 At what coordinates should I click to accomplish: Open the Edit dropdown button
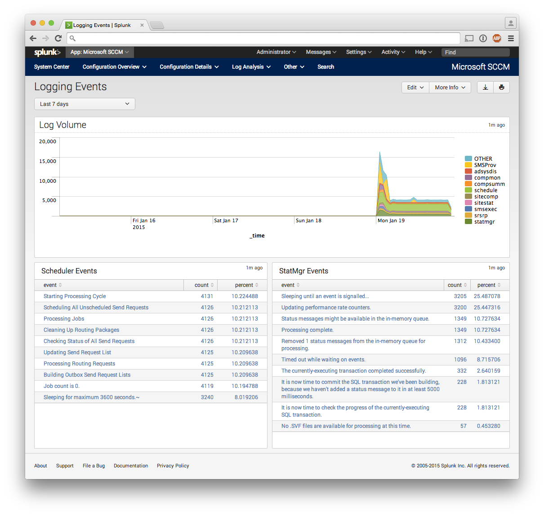click(415, 87)
